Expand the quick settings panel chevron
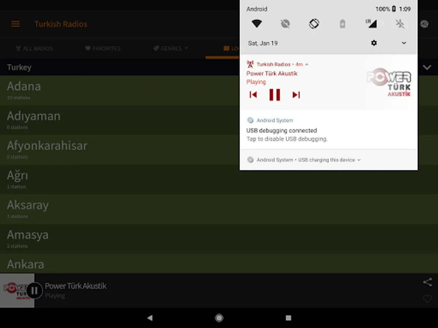Viewport: 438px width, 328px height. 404,43
